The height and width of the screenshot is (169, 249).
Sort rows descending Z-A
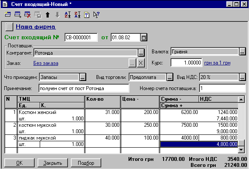[77, 15]
